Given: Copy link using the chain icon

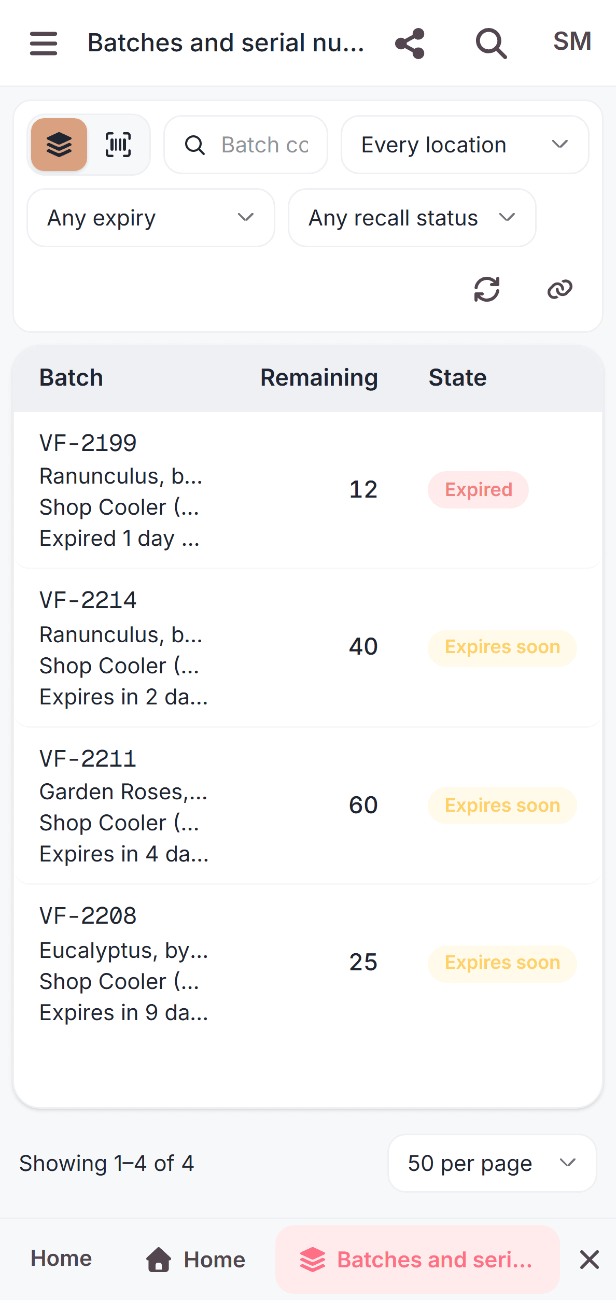Looking at the screenshot, I should click(560, 289).
